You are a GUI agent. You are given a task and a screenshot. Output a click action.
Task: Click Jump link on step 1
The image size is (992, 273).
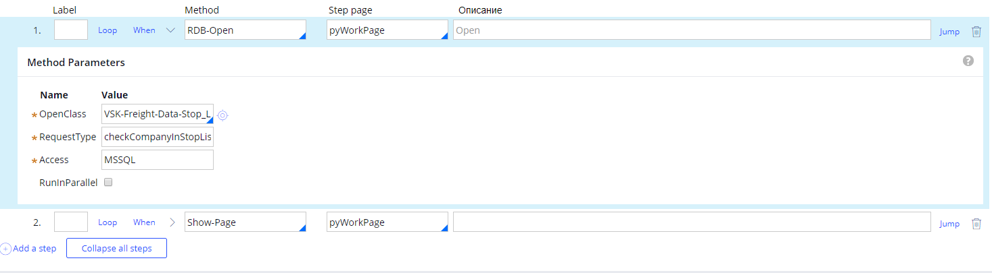pyautogui.click(x=949, y=32)
